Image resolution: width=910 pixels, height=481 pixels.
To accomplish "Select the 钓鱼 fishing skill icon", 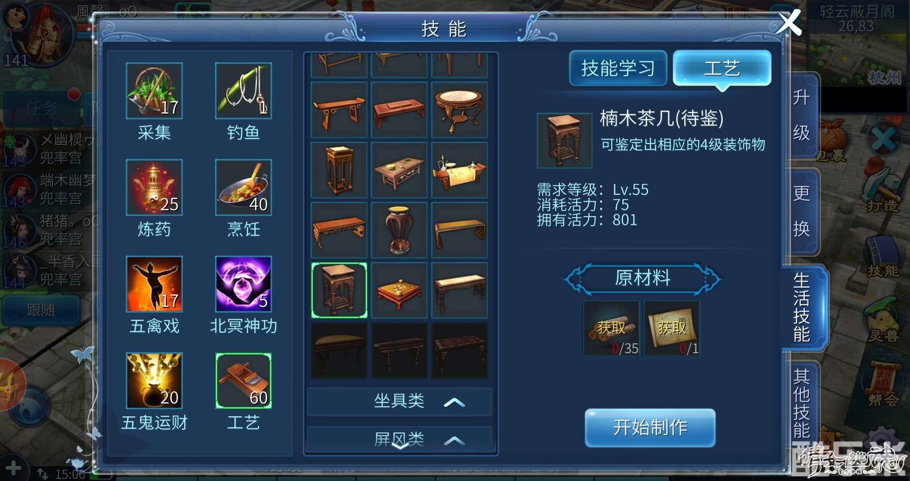I will [243, 91].
